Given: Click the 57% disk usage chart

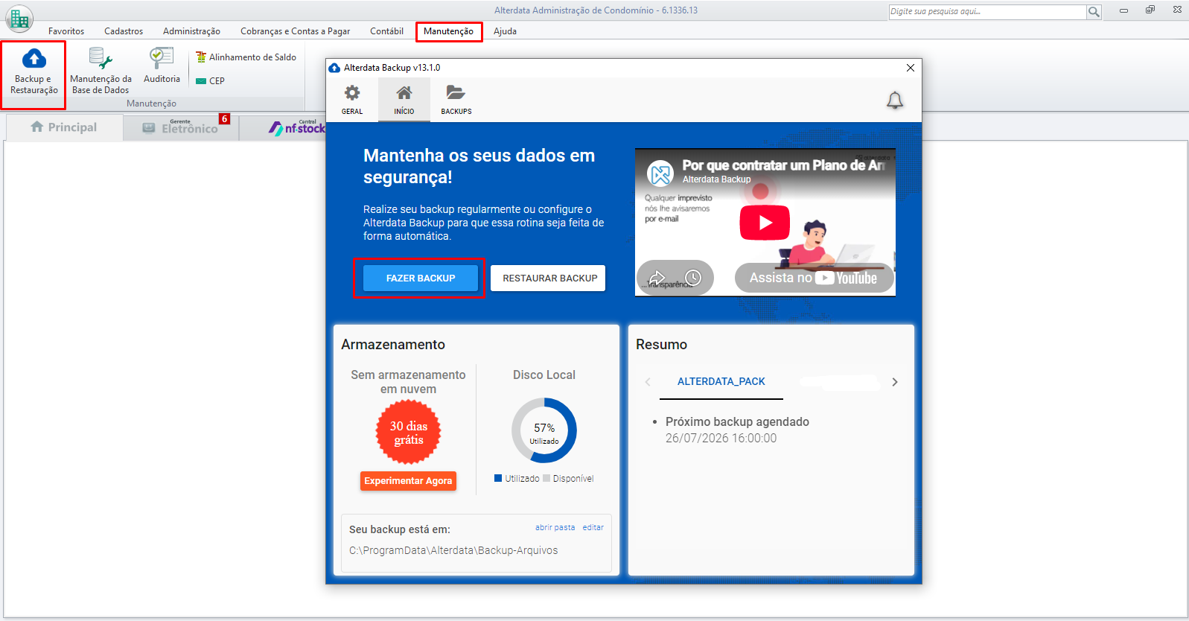Looking at the screenshot, I should (x=544, y=430).
